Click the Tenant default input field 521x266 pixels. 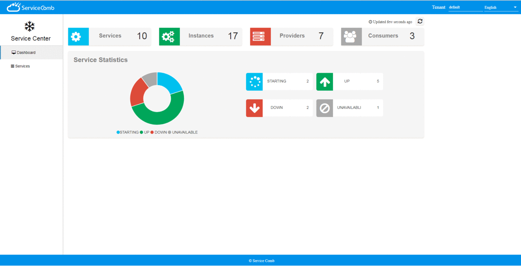pyautogui.click(x=465, y=7)
